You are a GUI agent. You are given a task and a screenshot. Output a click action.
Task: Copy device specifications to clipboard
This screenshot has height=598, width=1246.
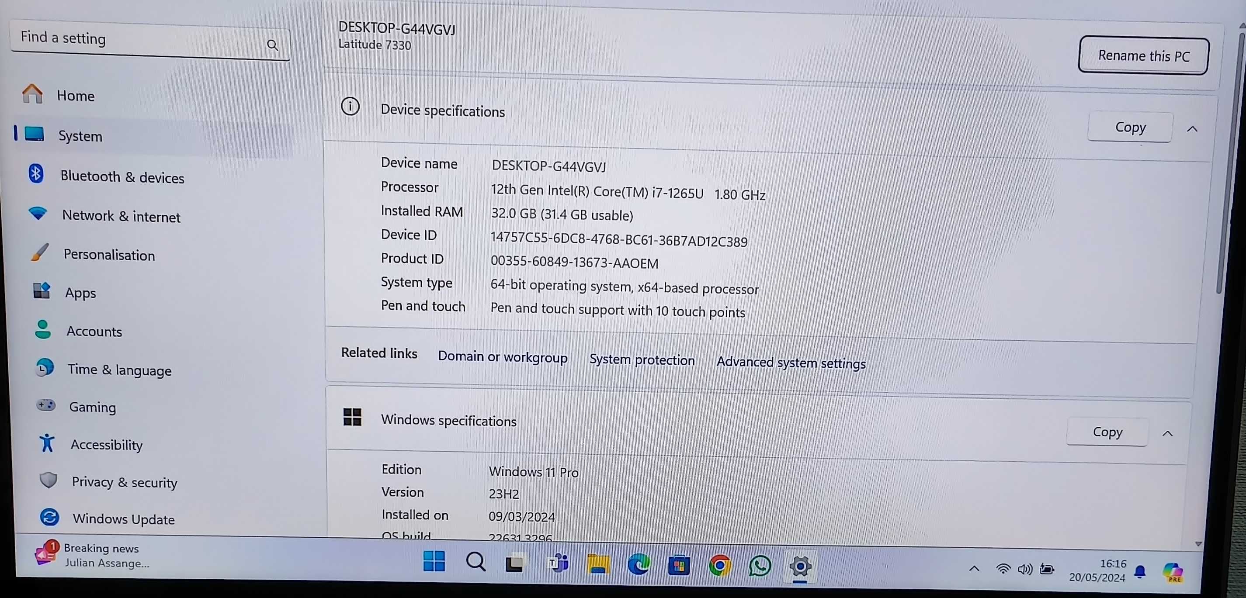point(1129,126)
